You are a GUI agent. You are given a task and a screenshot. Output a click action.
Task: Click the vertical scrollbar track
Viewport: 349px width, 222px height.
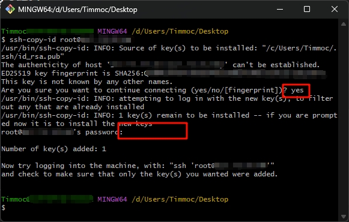pos(343,120)
